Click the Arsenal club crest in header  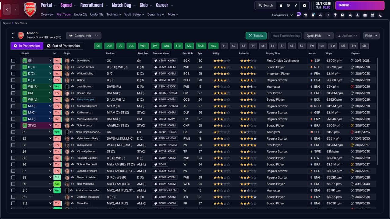30,9
